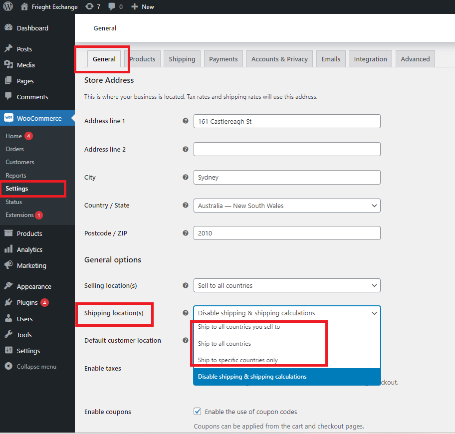Click the Appearance paintbrush icon
Image resolution: width=455 pixels, height=434 pixels.
(x=8, y=286)
